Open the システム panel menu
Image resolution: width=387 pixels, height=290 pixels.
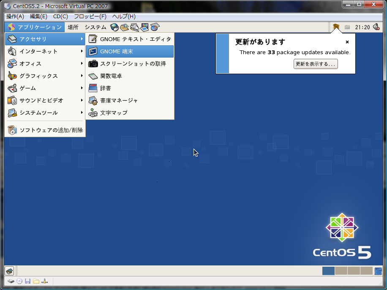pos(95,27)
